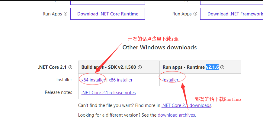Click Download .NET Core Runtime button
The image size is (263, 126).
[107, 14]
